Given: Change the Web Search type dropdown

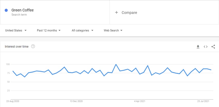Looking at the screenshot, I should click(113, 30).
